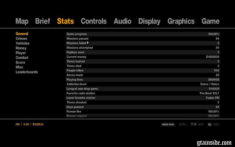Screen dimensions: 235x147
Task: Open the Map tab
Action: (22, 21)
